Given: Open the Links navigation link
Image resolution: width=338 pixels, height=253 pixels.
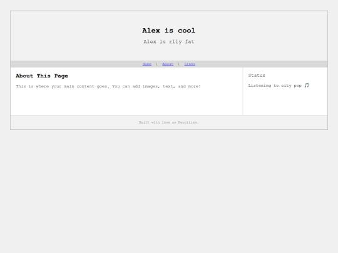Looking at the screenshot, I should tap(190, 64).
